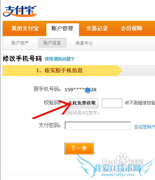Open the 我的支付宝 tab
155x180 pixels.
(x=25, y=28)
